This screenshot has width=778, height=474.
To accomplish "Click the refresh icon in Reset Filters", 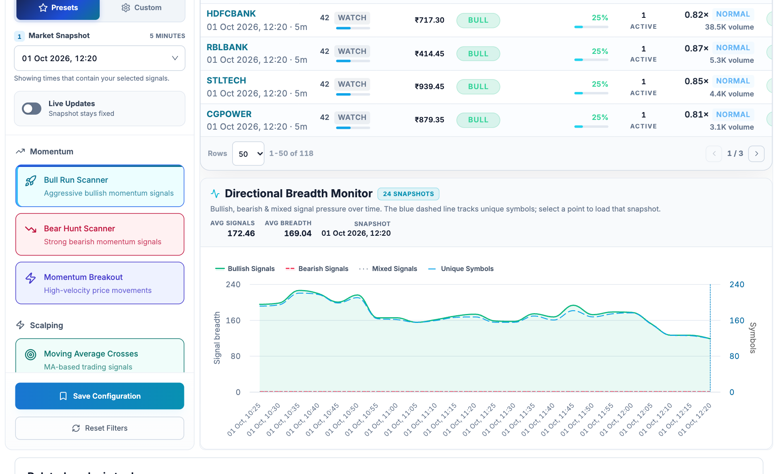I will click(x=76, y=428).
